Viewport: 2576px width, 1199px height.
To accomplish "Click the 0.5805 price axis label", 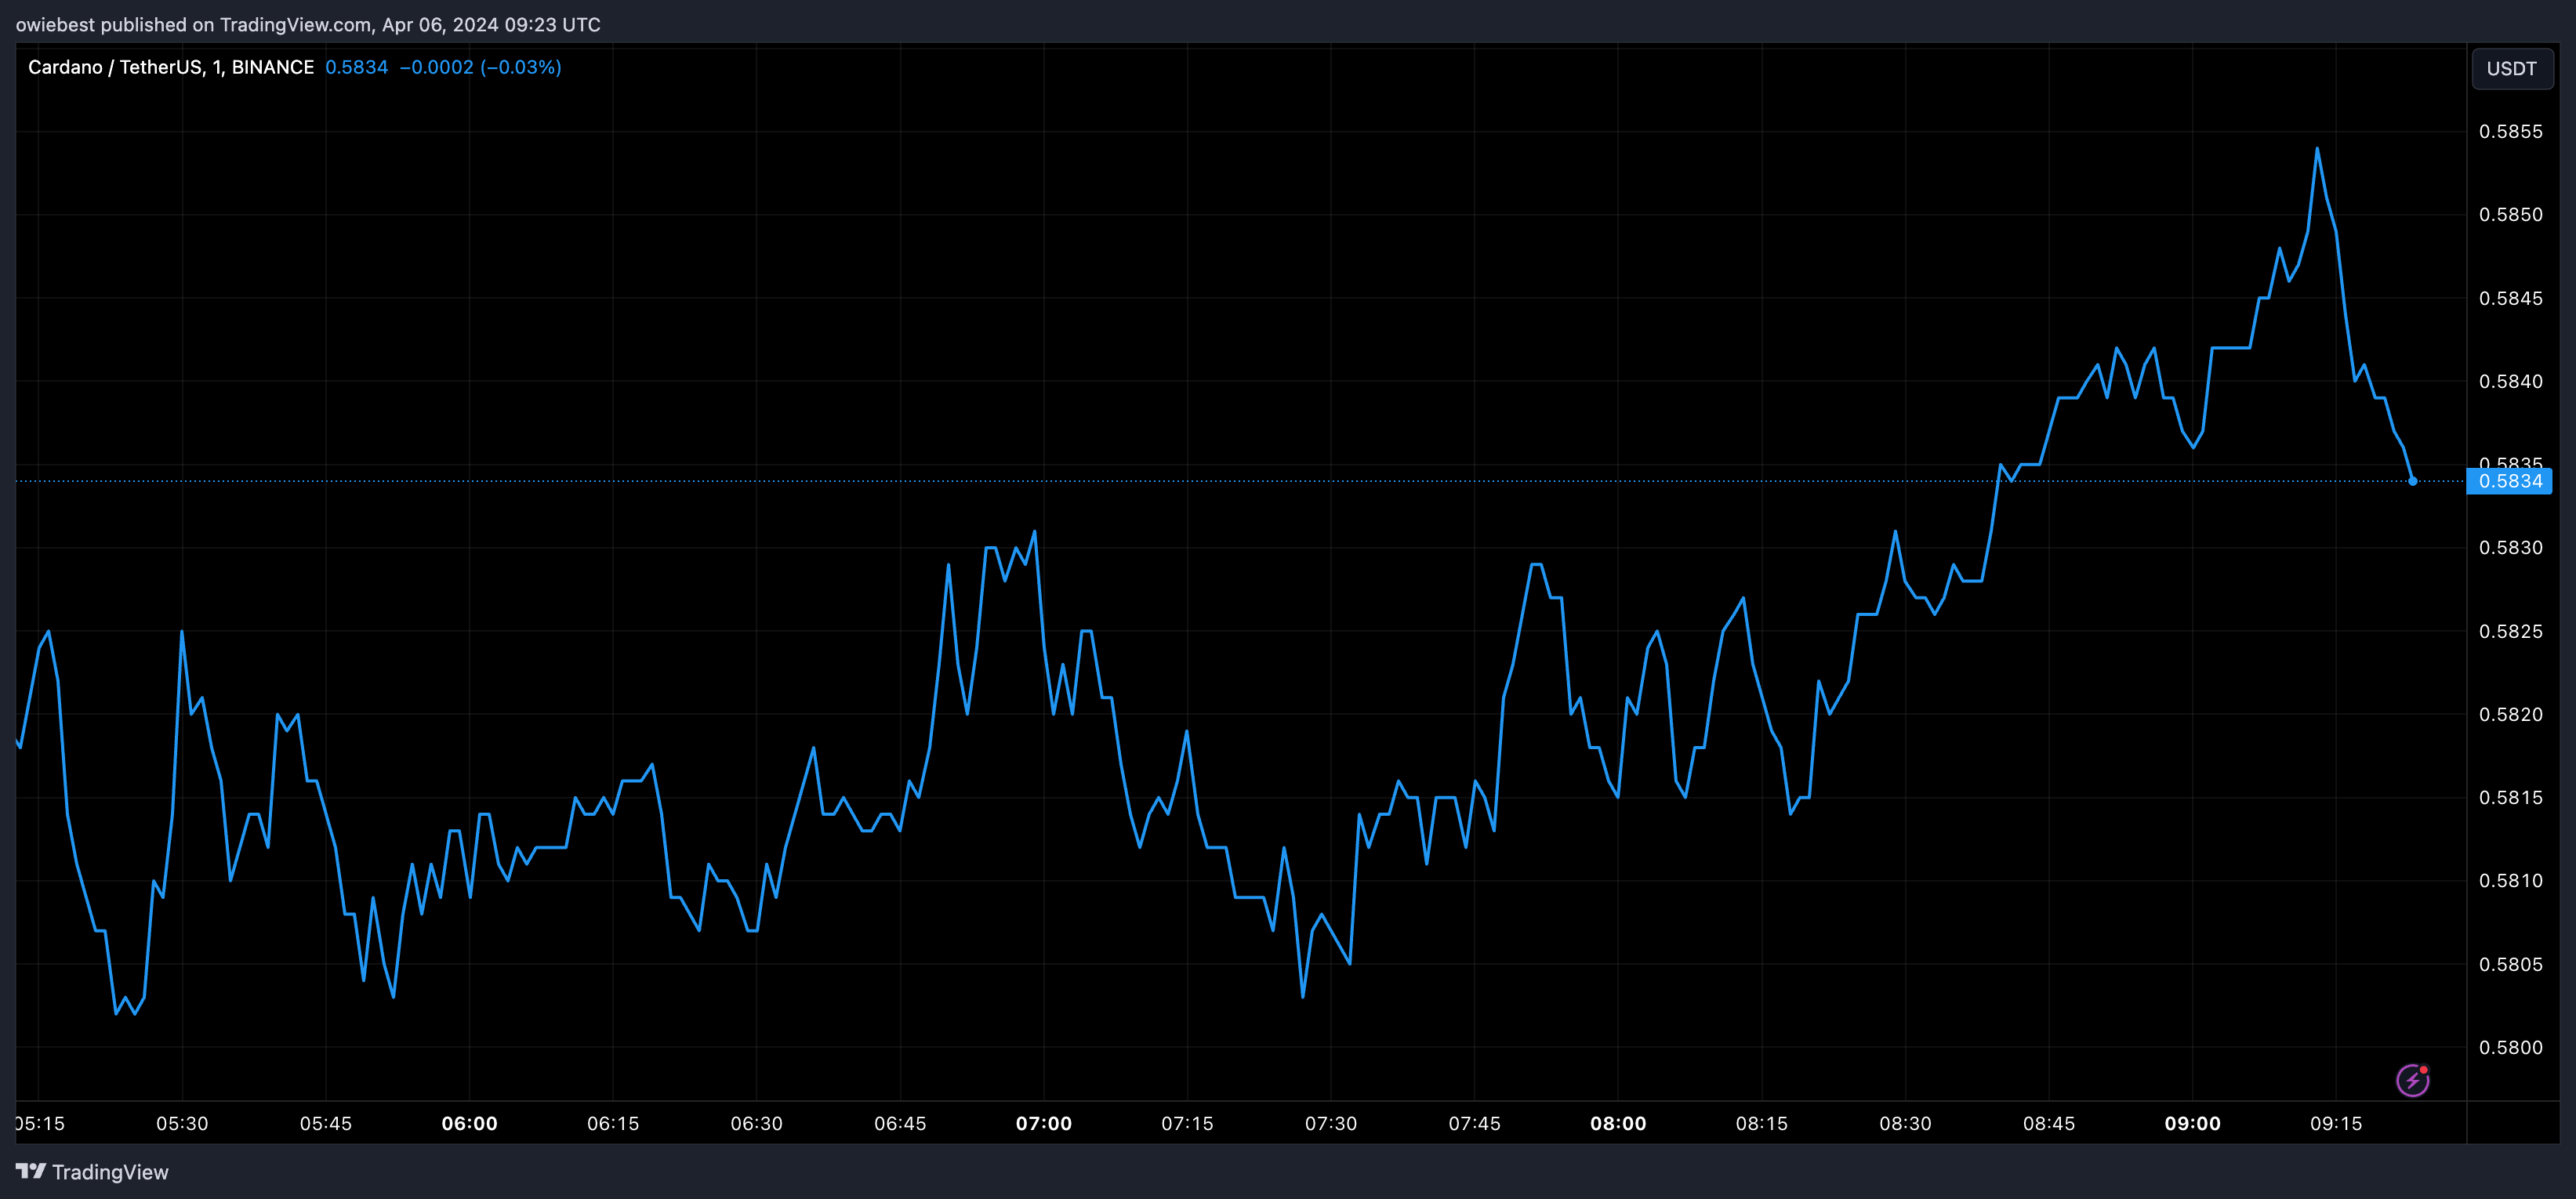I will [x=2510, y=964].
